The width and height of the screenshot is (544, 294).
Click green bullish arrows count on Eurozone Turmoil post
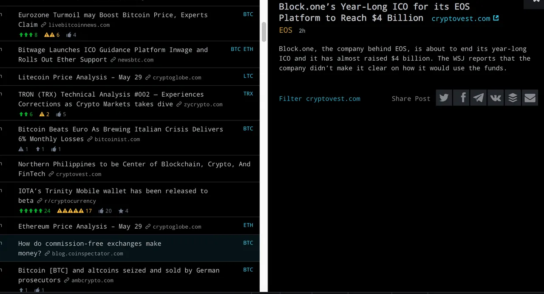28,35
